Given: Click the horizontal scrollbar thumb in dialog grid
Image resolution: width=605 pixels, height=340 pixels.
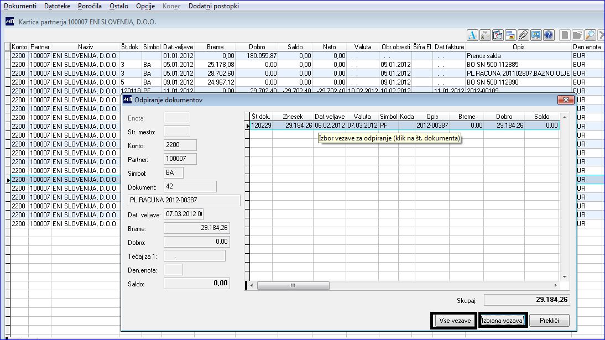Looking at the screenshot, I should [293, 286].
